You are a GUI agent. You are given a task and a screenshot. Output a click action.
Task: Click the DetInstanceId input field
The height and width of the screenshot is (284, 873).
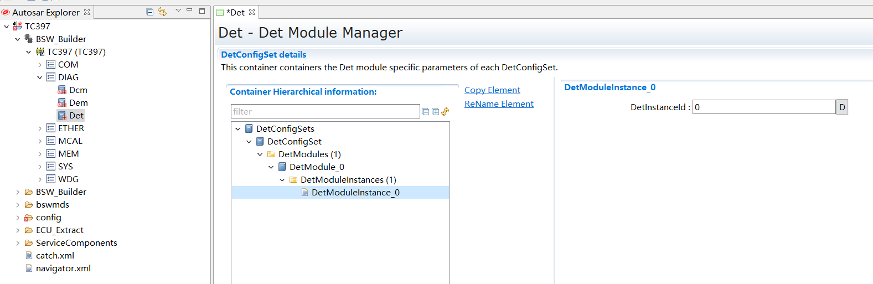(763, 107)
